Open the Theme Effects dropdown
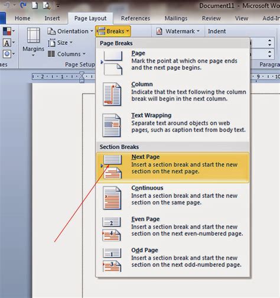This screenshot has height=298, width=280. (x=9, y=54)
